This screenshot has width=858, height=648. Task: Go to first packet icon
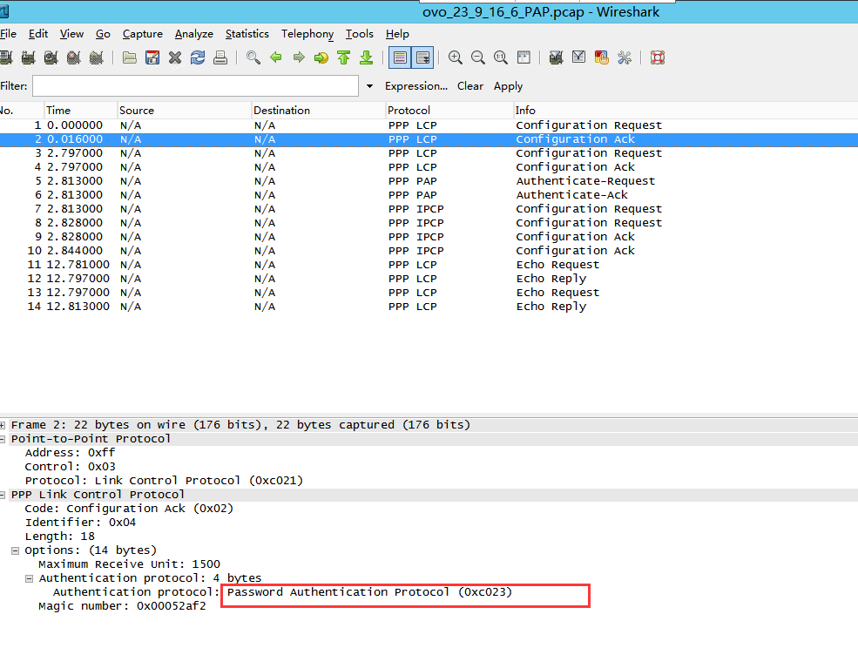[x=344, y=57]
